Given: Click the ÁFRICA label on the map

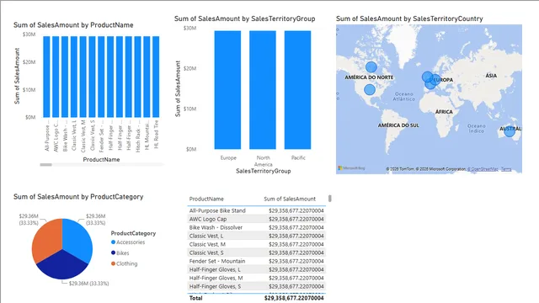Looking at the screenshot, I should [x=444, y=112].
